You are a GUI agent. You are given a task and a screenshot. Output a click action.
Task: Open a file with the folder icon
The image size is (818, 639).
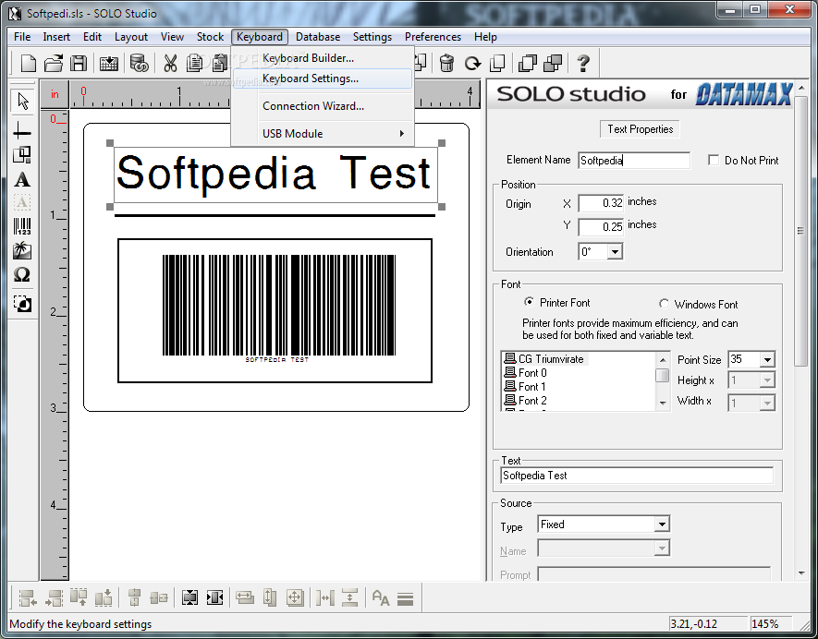pos(54,64)
